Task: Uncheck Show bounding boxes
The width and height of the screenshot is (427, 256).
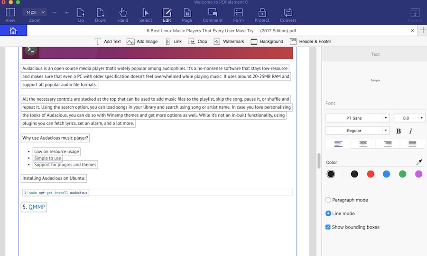Action: [x=328, y=227]
